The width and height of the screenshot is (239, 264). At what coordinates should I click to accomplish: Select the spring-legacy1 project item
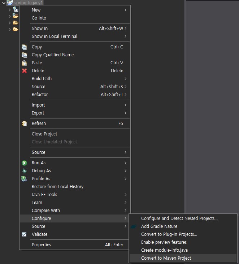coord(28,3)
